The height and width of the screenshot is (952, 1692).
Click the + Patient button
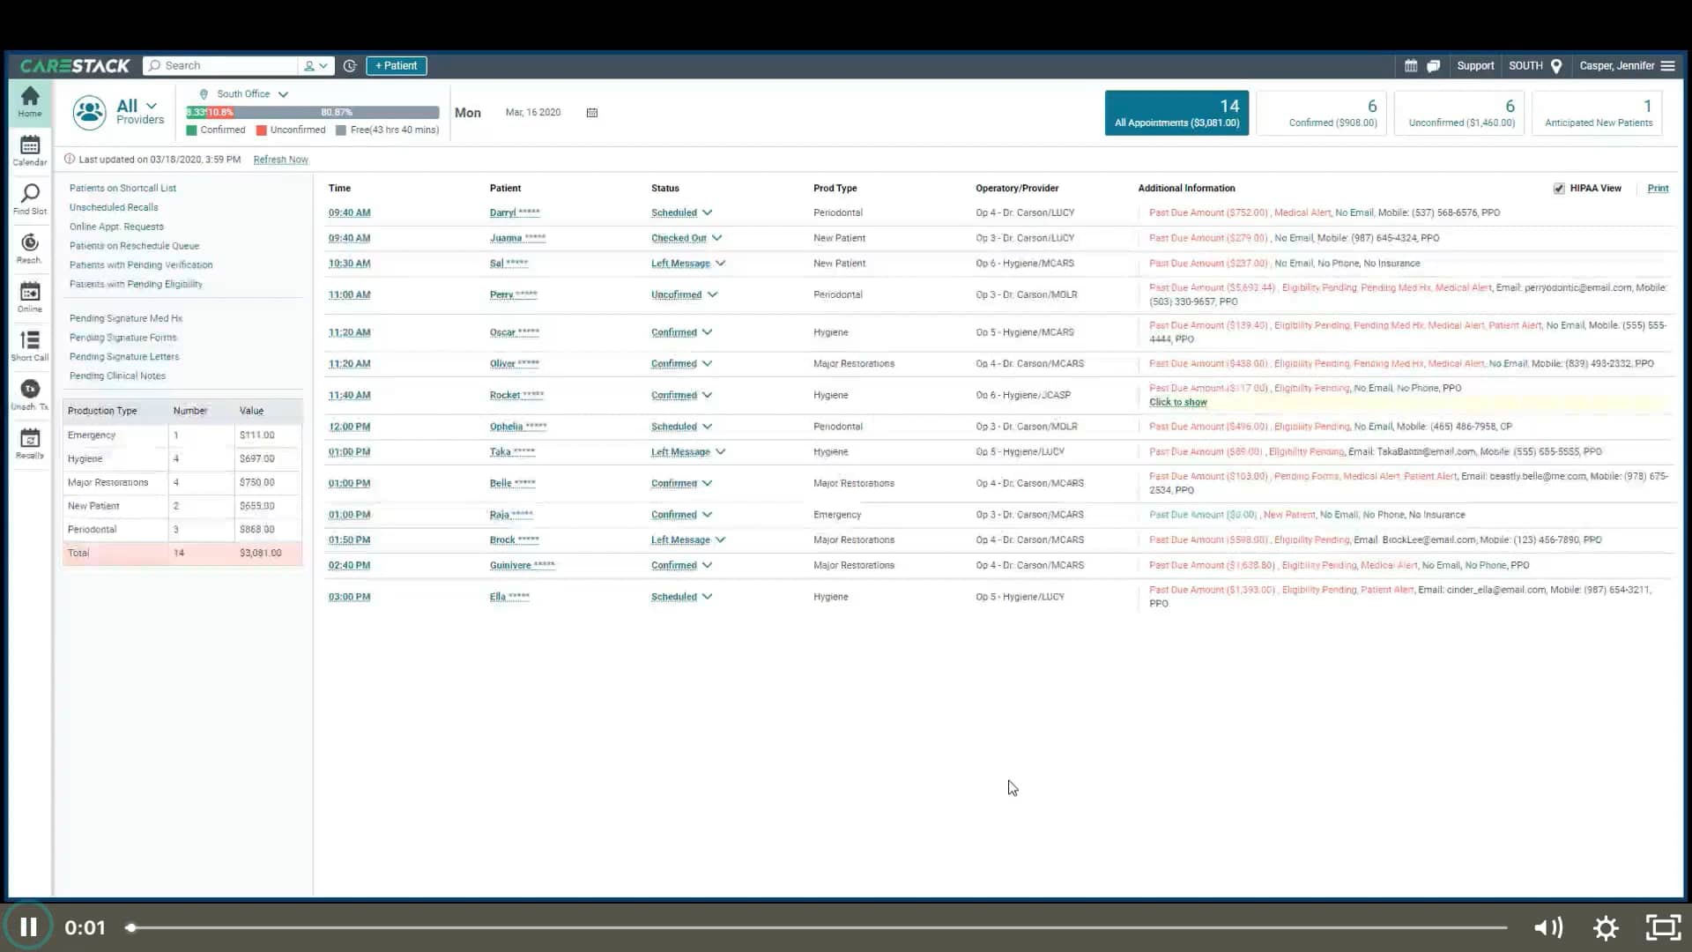point(396,65)
